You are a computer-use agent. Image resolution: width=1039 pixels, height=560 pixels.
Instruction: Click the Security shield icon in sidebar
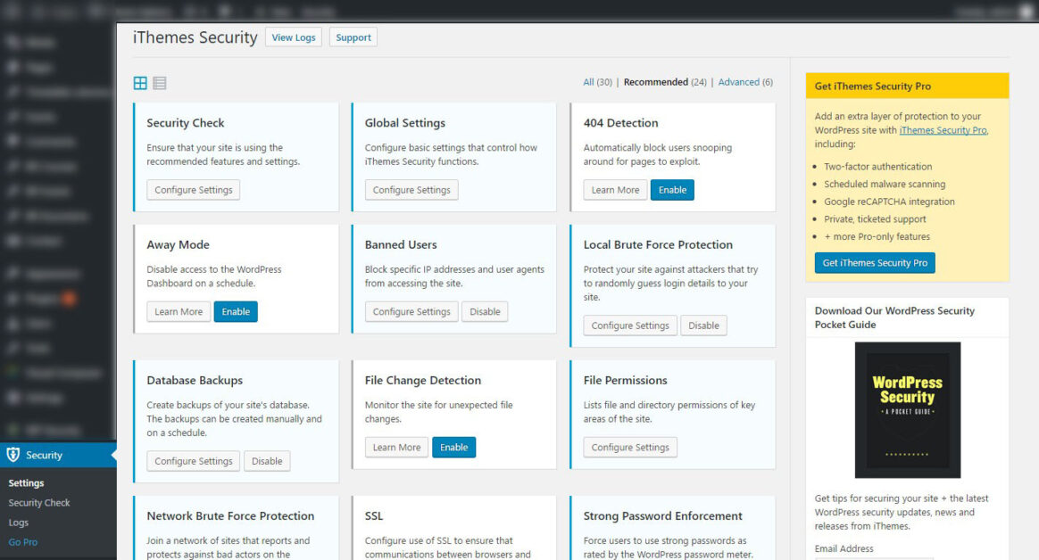coord(13,455)
